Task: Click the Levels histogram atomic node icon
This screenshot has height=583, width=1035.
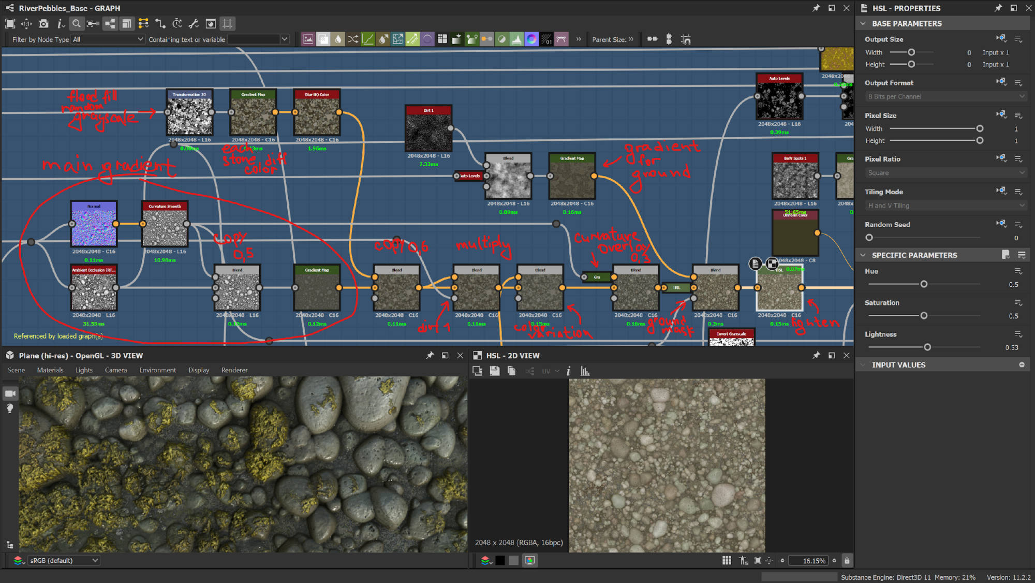Action: coord(516,39)
